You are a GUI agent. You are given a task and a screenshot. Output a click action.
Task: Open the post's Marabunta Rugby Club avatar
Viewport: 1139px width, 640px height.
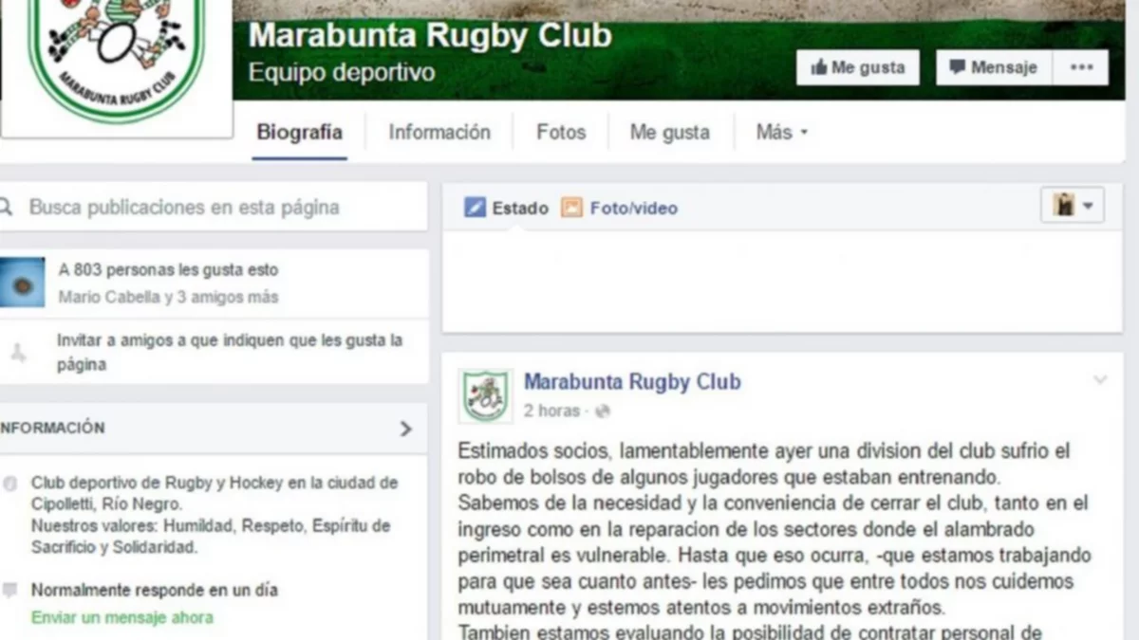(486, 395)
